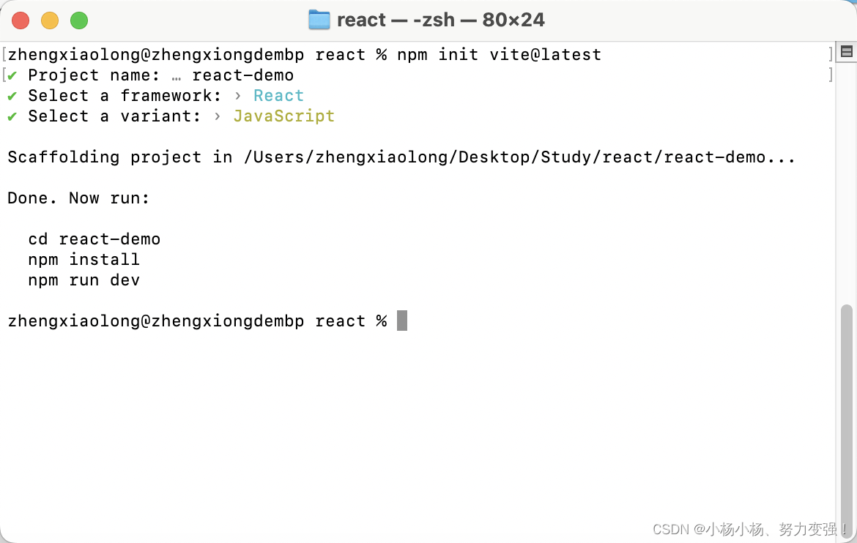857x543 pixels.
Task: Click the green checkmark beside Select a variant
Action: (12, 116)
